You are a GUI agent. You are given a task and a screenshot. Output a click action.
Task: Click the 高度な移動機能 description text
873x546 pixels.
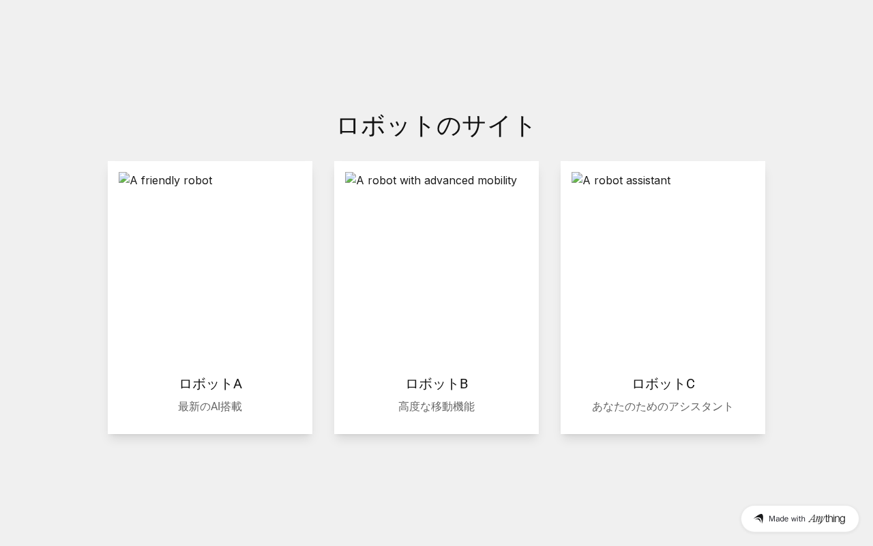[x=436, y=407]
